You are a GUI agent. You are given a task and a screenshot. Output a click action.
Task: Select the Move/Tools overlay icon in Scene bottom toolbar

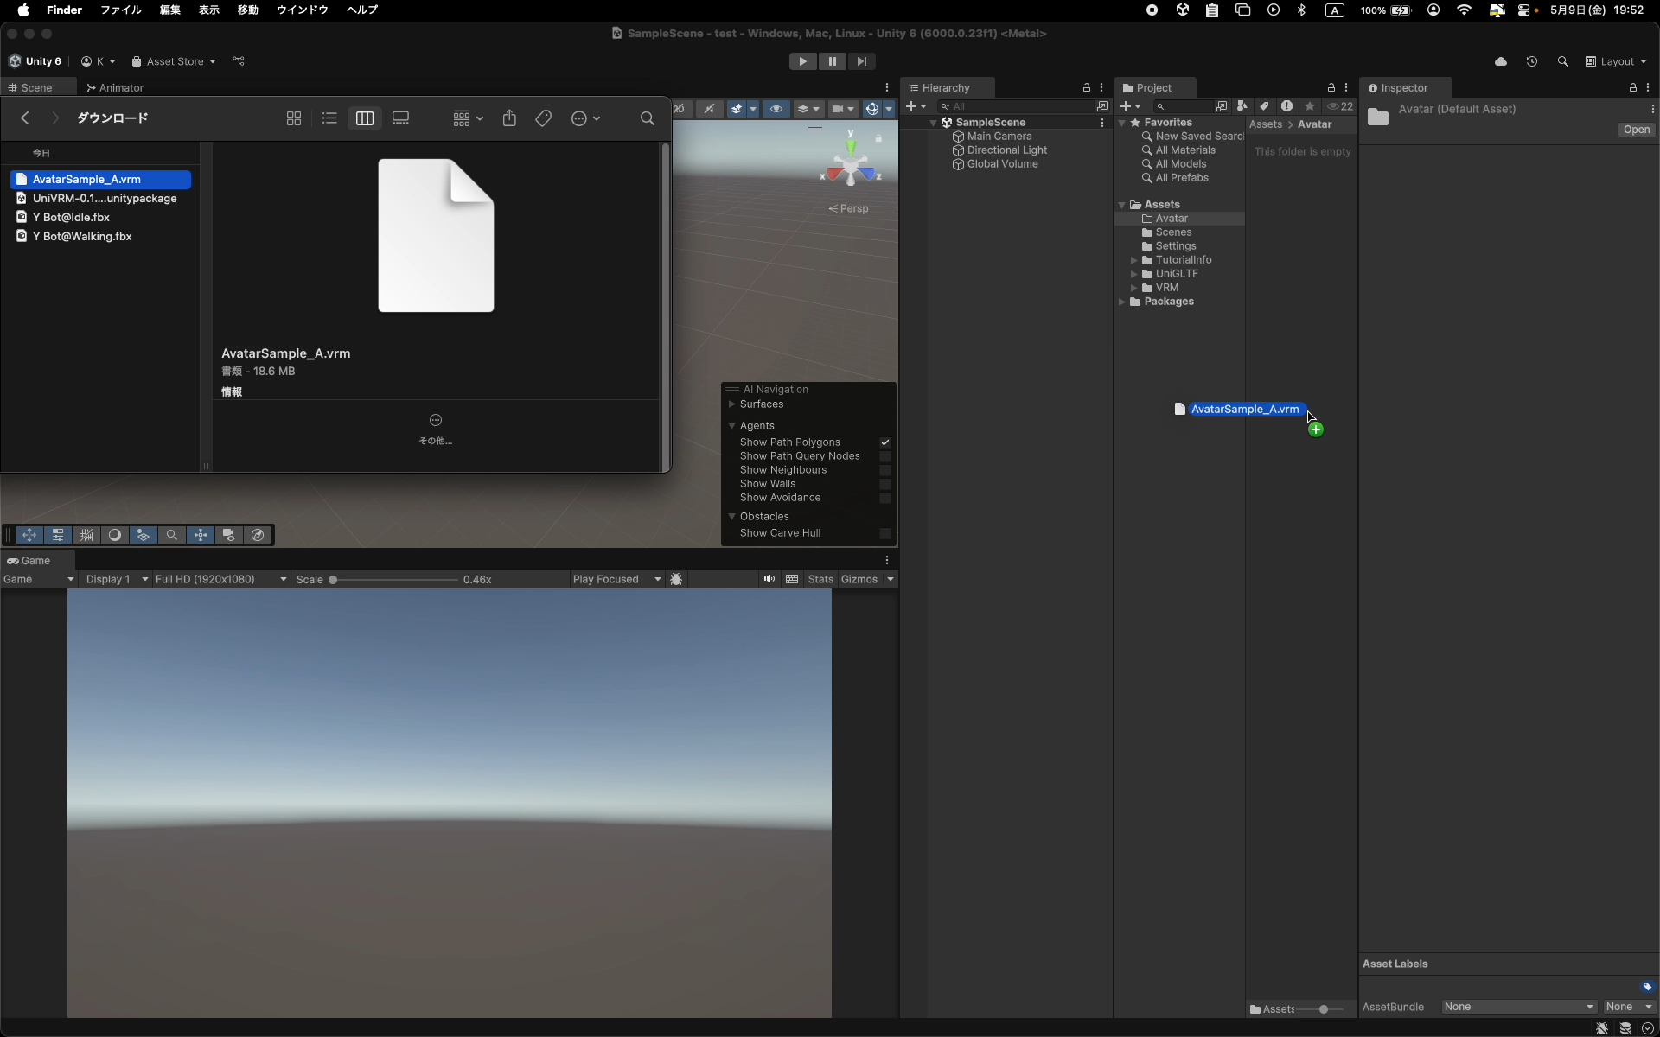coord(29,535)
